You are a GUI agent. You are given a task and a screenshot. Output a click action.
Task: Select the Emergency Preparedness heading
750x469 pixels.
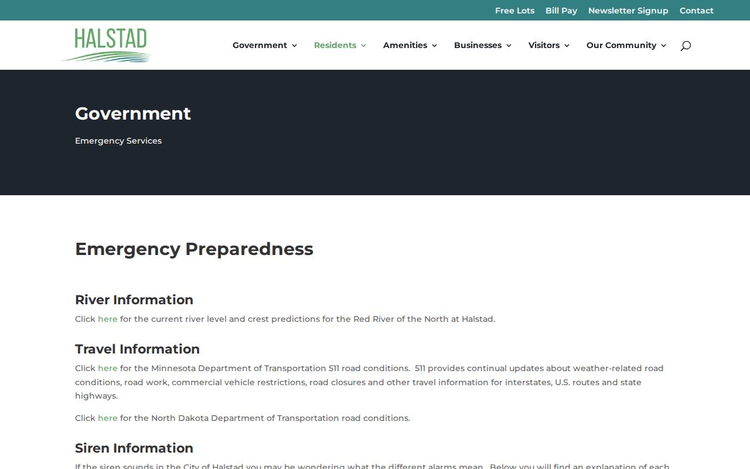coord(194,249)
